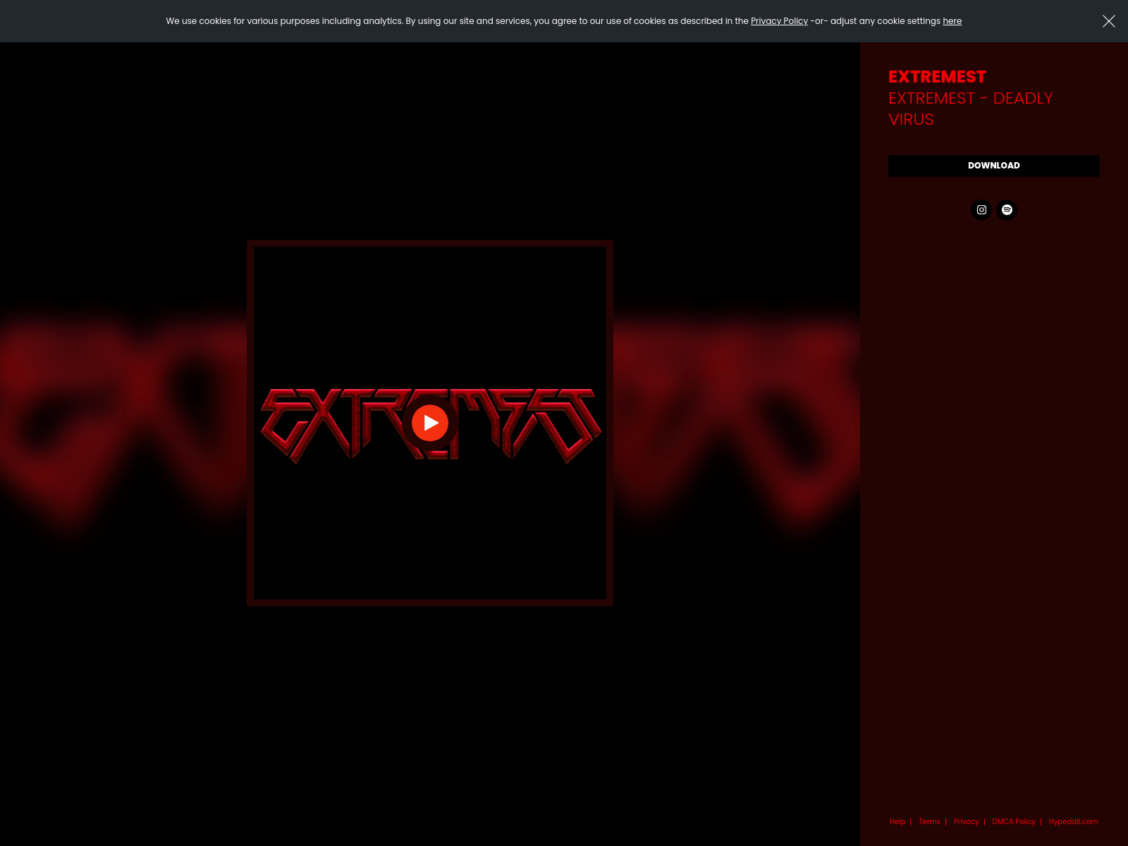This screenshot has height=846, width=1128.
Task: Click the EXTREMEST artist name heading
Action: tap(937, 77)
